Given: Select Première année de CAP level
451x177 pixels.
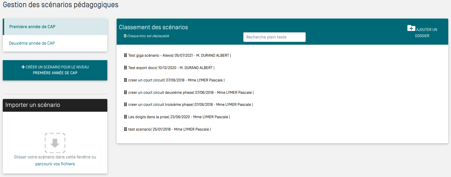Looking at the screenshot, I should click(32, 27).
